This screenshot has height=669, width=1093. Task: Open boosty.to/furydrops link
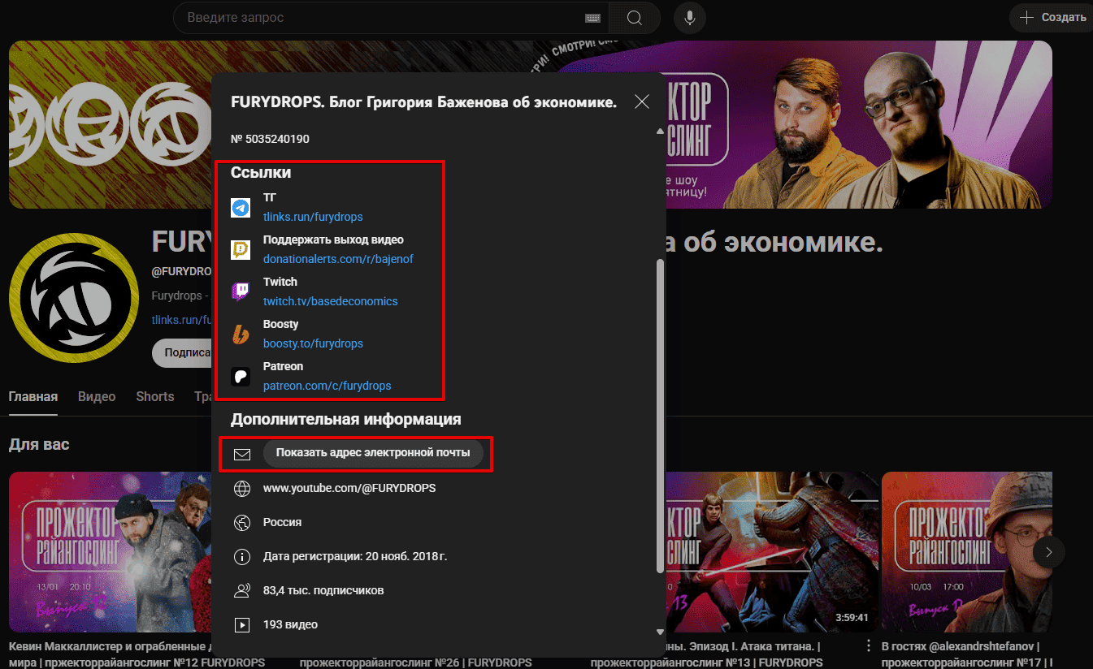pyautogui.click(x=313, y=343)
